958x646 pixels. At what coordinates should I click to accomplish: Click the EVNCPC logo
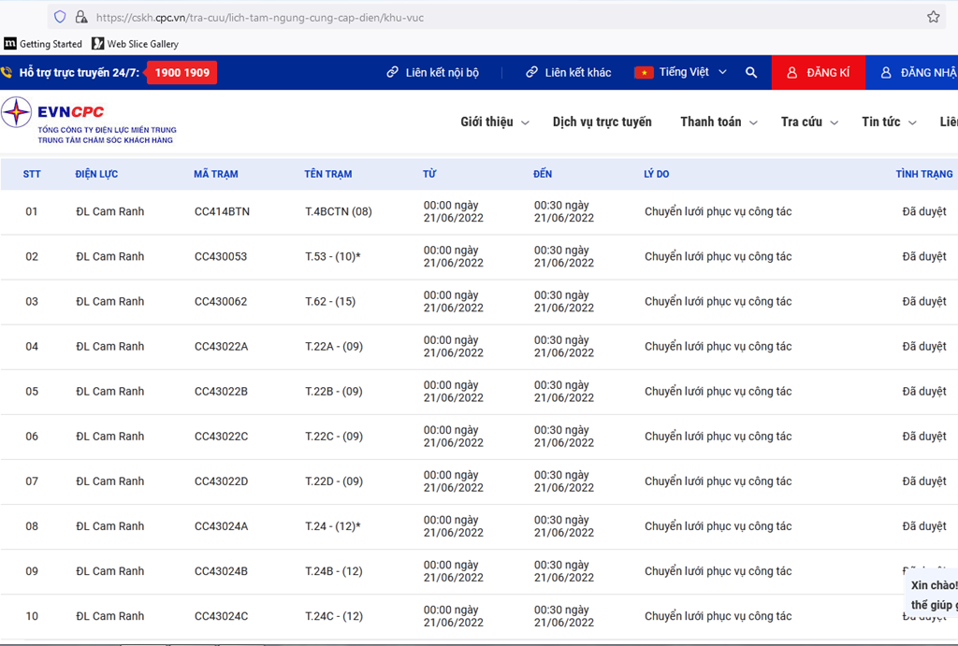pyautogui.click(x=89, y=121)
